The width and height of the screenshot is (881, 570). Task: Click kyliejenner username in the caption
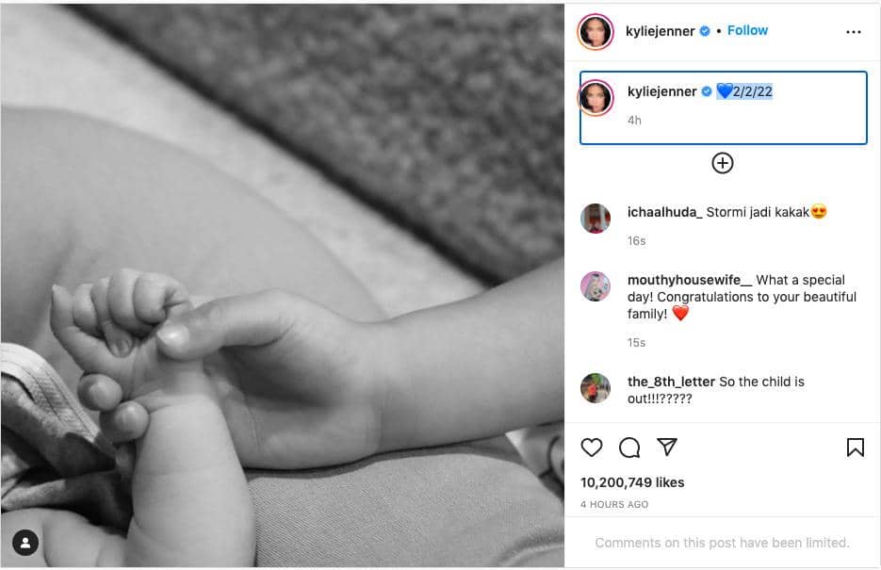pyautogui.click(x=661, y=91)
